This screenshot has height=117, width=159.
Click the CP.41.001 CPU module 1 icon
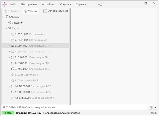13,46
